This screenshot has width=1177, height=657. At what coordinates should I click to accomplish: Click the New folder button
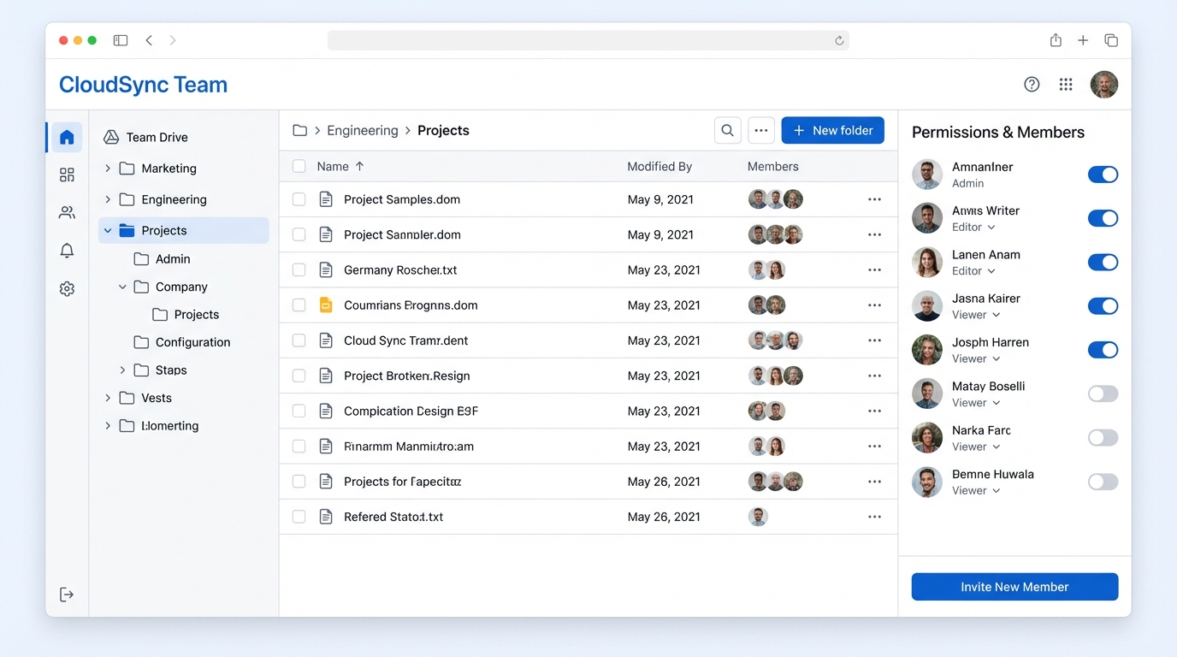(832, 131)
